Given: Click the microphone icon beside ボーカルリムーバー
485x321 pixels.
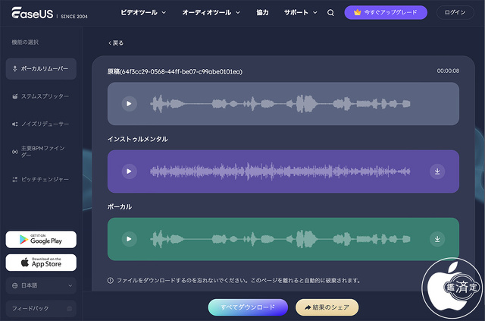Looking at the screenshot, I should 14,69.
